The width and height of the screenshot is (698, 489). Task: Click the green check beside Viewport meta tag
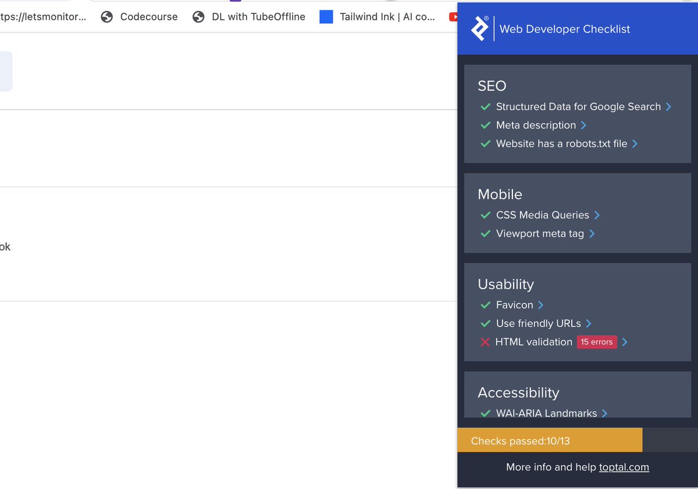point(486,233)
